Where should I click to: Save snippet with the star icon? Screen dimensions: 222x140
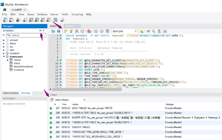(142, 31)
